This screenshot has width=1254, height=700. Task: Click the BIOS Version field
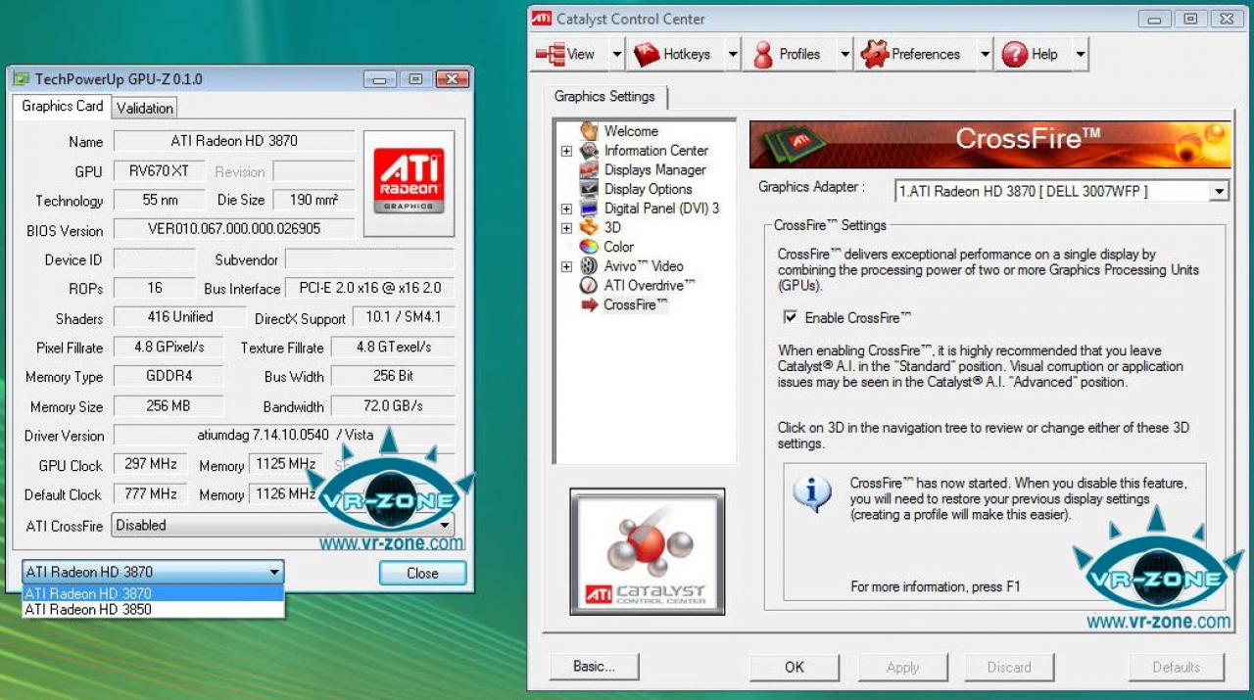coord(234,229)
